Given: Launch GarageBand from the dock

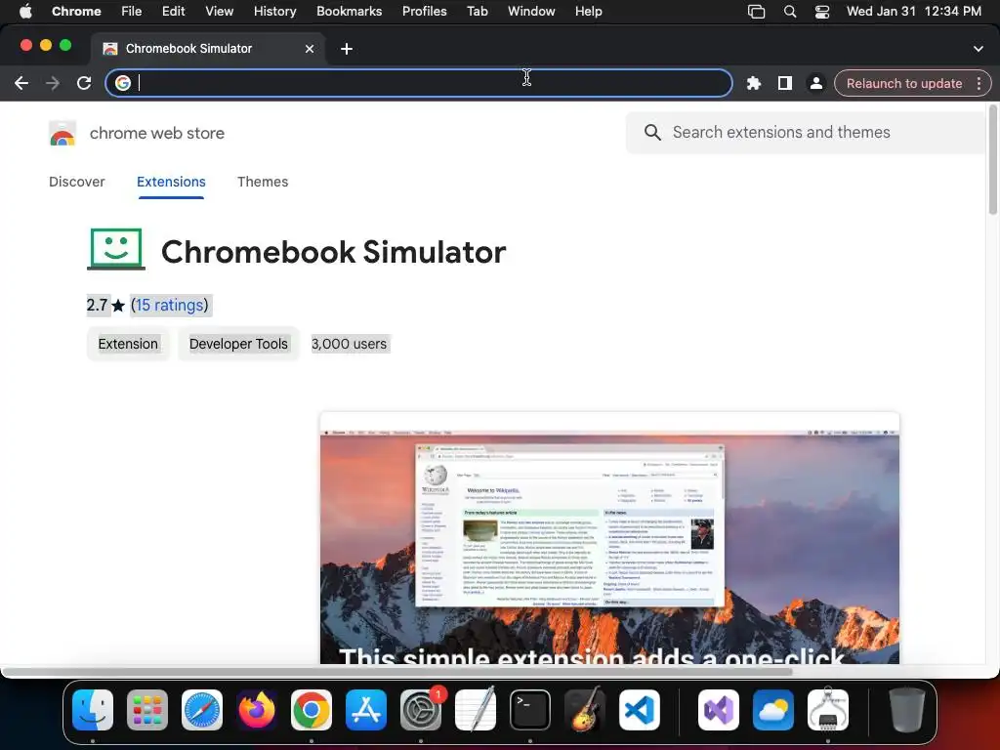Looking at the screenshot, I should click(585, 710).
